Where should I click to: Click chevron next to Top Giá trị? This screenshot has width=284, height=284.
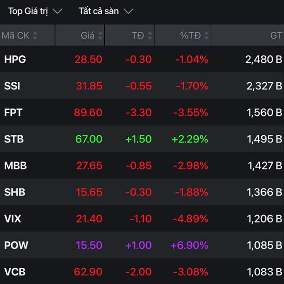[57, 11]
